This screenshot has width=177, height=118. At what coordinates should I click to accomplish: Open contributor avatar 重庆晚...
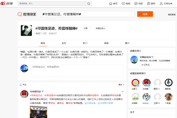tap(168, 83)
